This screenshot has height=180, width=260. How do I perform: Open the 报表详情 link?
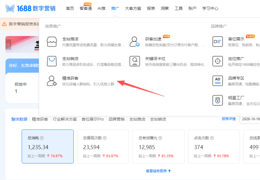point(229,119)
